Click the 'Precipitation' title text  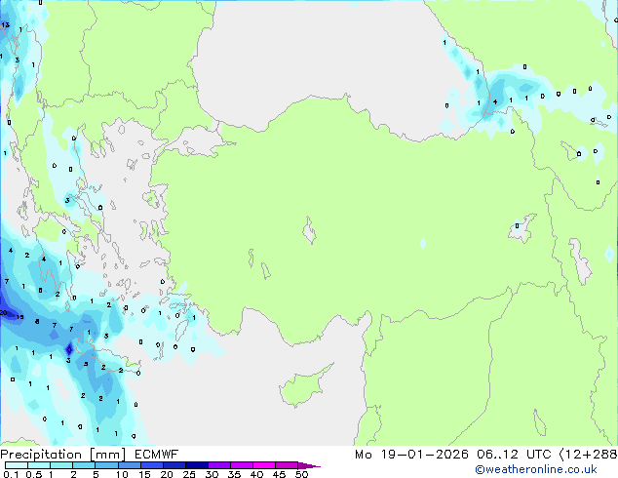tap(41, 455)
